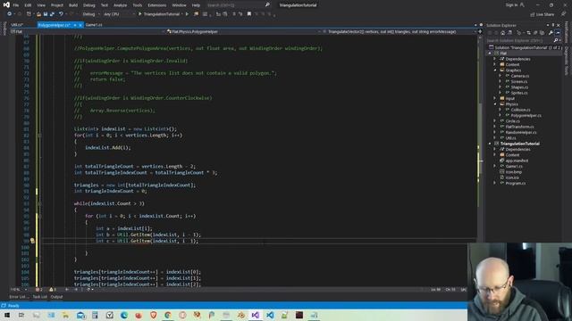
Task: Click the Solution Explorer Properties wrench icon
Action: click(x=551, y=33)
